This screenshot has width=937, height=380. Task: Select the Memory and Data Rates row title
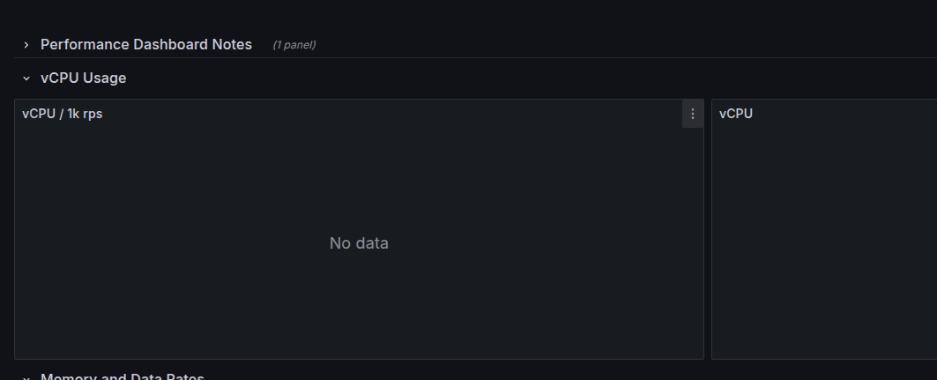(x=123, y=376)
